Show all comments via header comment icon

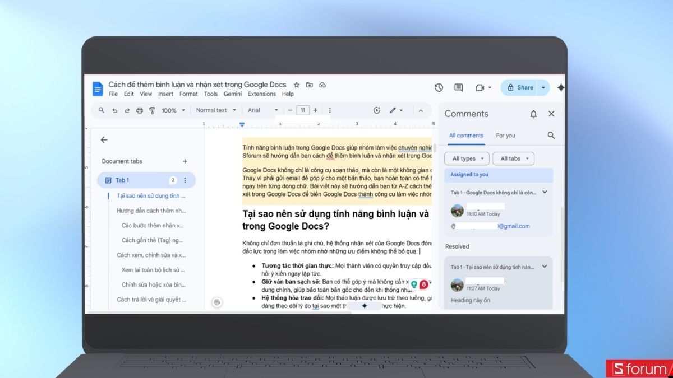click(459, 88)
